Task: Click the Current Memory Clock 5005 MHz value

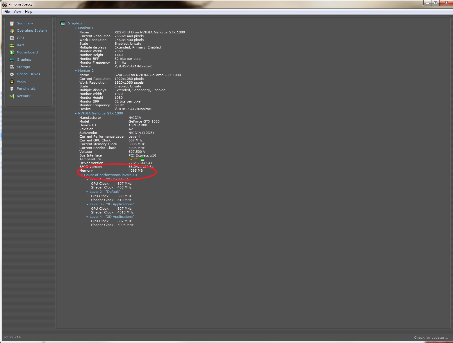Action: [136, 144]
